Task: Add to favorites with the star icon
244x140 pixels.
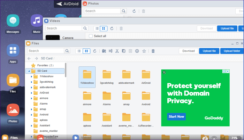Action: 144,51
